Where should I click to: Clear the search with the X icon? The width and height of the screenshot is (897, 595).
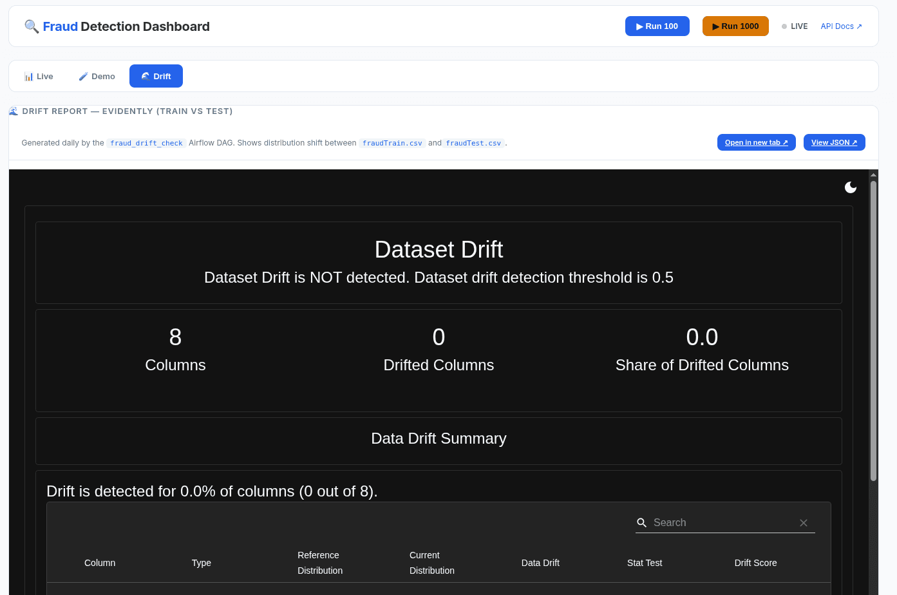tap(804, 523)
